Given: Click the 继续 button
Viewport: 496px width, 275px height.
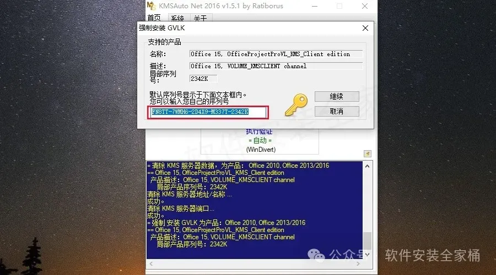Looking at the screenshot, I should point(337,96).
